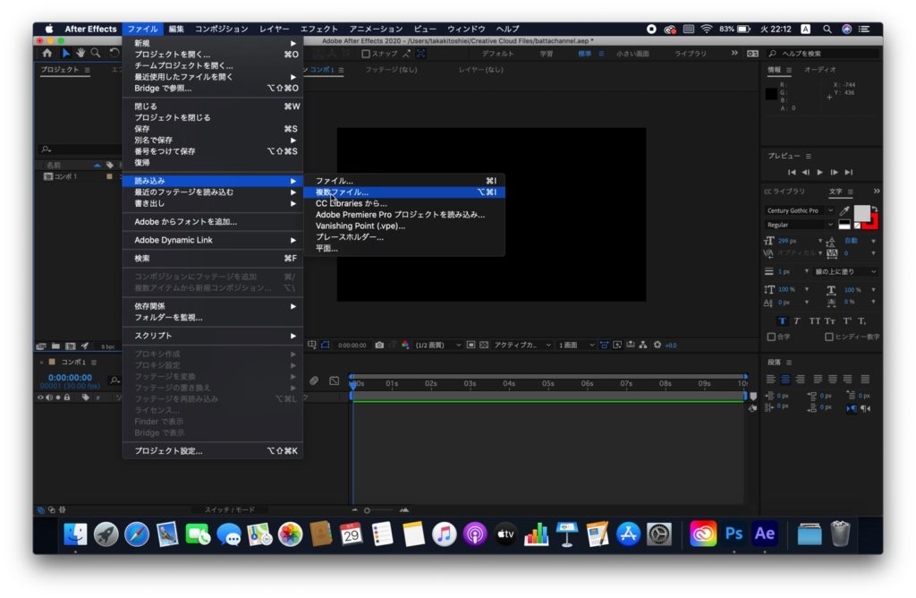Apply Superscript text style
The height and width of the screenshot is (598, 916).
846,320
